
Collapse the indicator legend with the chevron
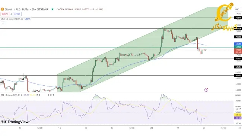coord(3,23)
